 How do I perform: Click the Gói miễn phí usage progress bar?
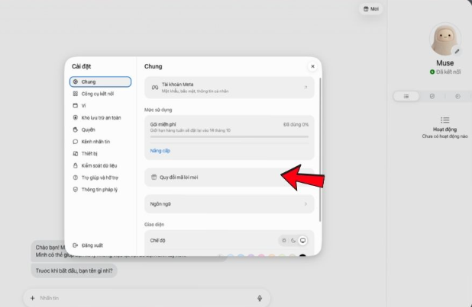(x=229, y=136)
